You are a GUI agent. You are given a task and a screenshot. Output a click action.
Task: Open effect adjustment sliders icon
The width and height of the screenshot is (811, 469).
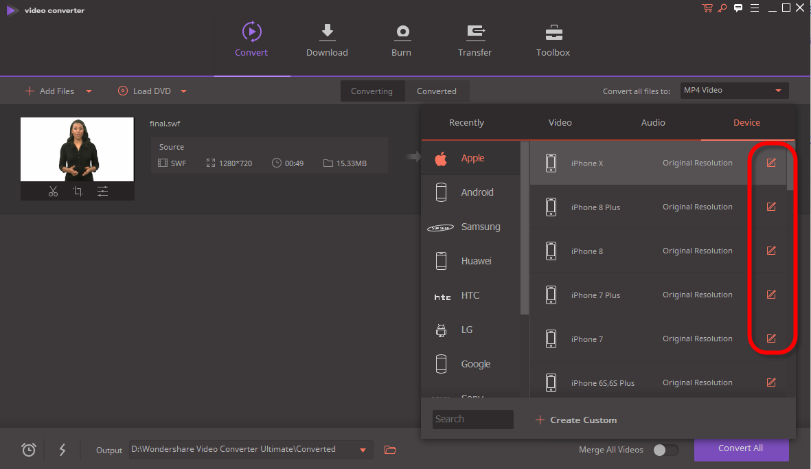point(102,192)
